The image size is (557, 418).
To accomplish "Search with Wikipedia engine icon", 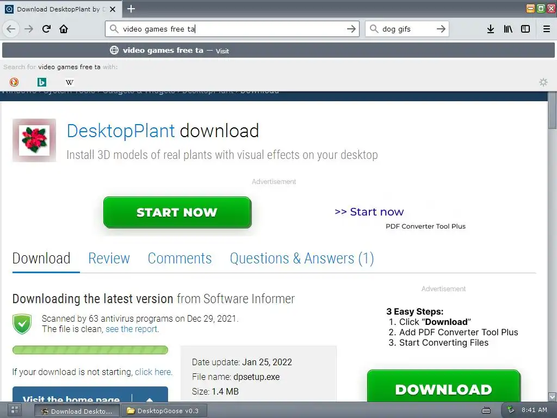I will click(x=69, y=82).
